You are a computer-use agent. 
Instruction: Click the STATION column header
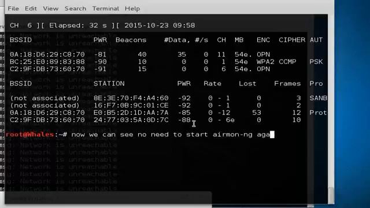pos(109,83)
